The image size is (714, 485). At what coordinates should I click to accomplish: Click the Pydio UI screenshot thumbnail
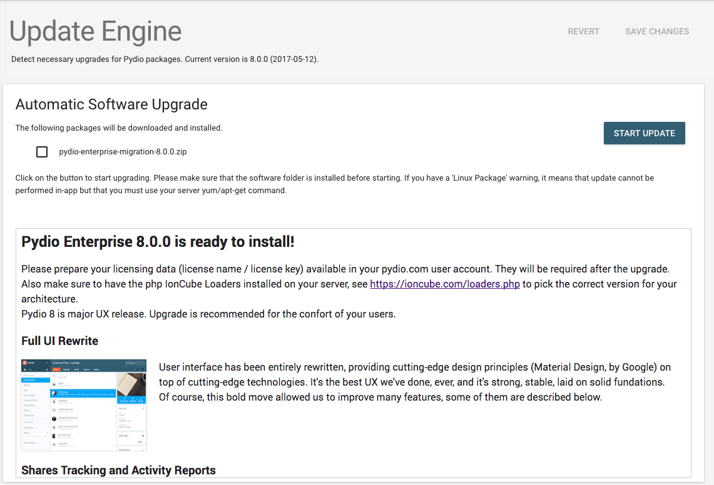pos(84,405)
